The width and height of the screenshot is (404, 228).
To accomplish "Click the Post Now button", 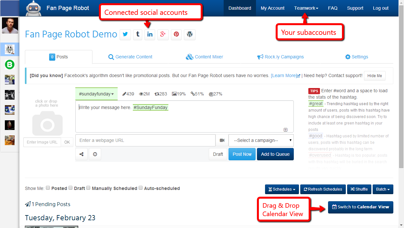I will coord(242,154).
